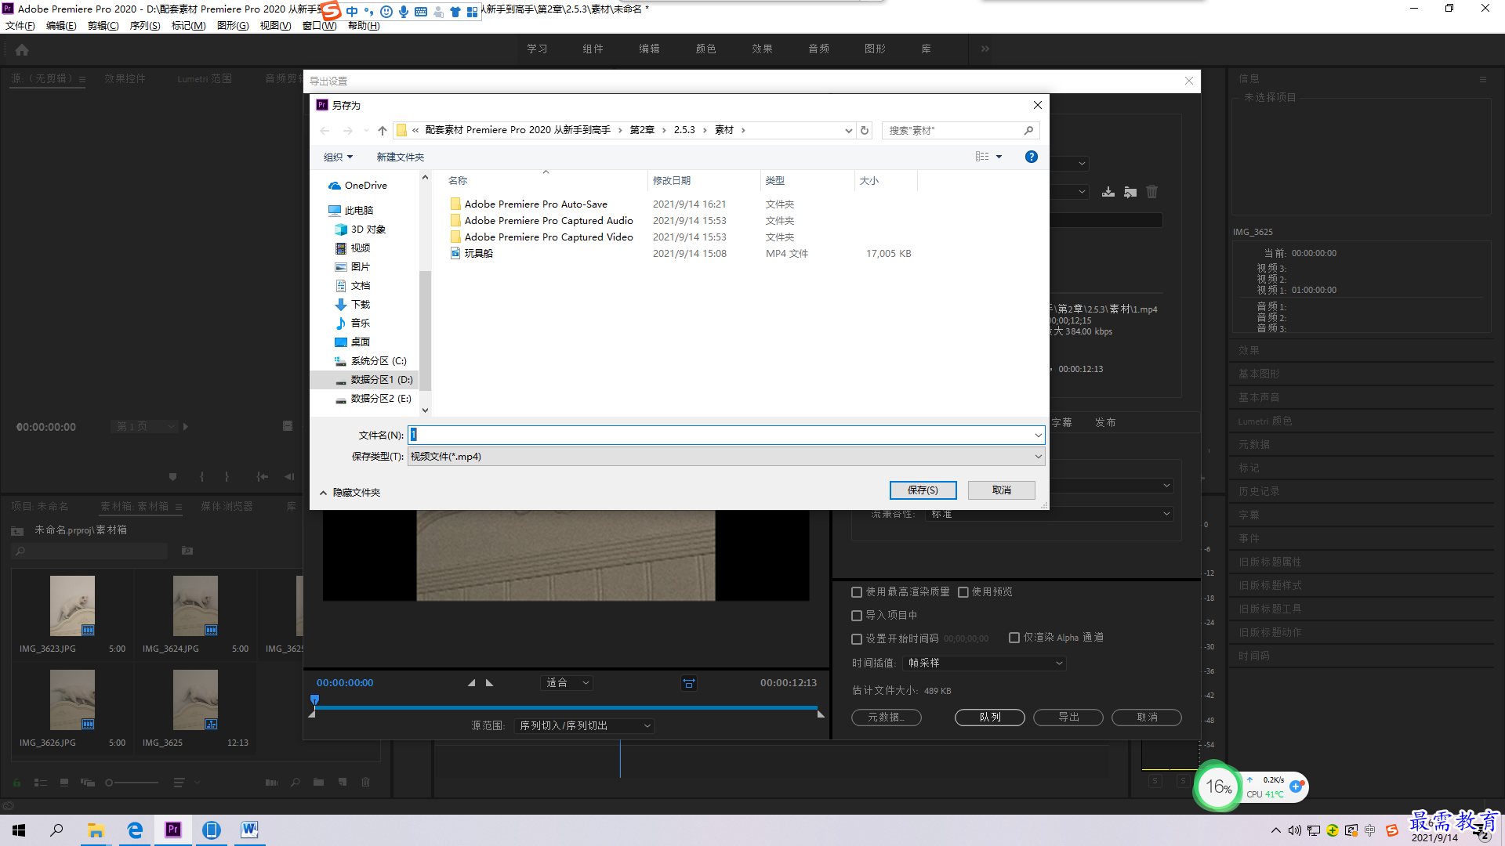Viewport: 1505px width, 846px height.
Task: Open the 文件(F) menu
Action: (20, 26)
